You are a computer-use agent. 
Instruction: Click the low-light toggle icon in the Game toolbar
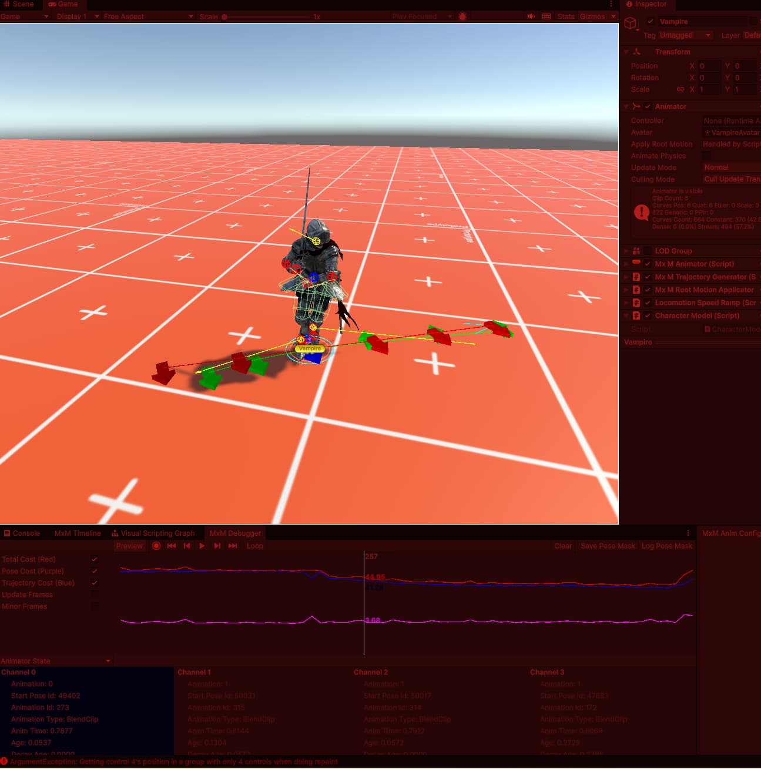tap(462, 16)
